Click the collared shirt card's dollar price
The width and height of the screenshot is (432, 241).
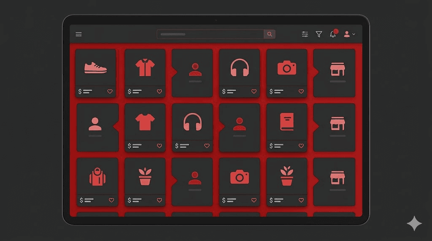135,91
